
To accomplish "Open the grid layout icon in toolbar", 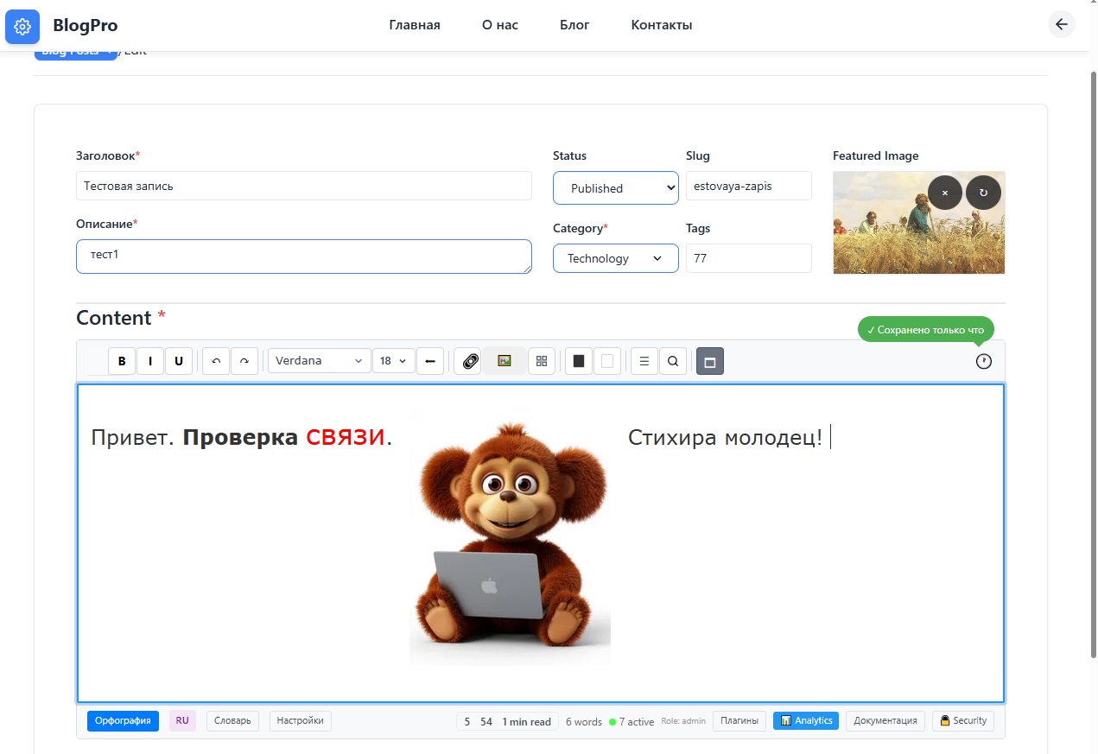I will (x=542, y=361).
